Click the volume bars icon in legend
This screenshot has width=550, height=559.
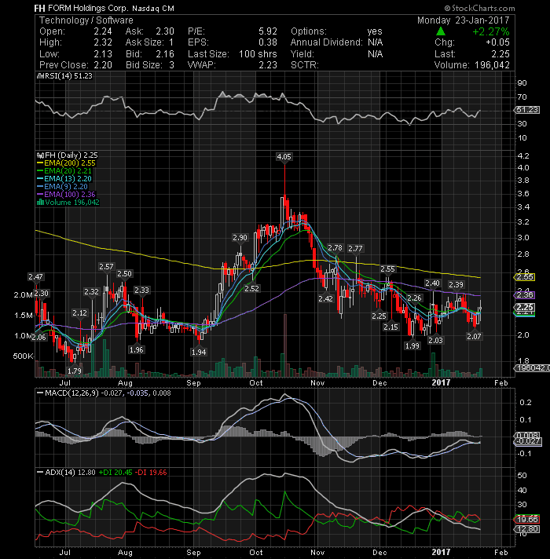40,202
